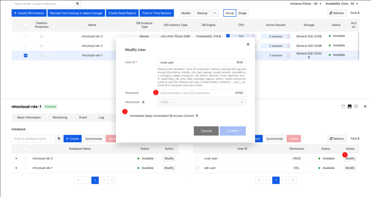Click the Refresh button above instance list
Screen dimensions: 371x197
click(x=337, y=13)
